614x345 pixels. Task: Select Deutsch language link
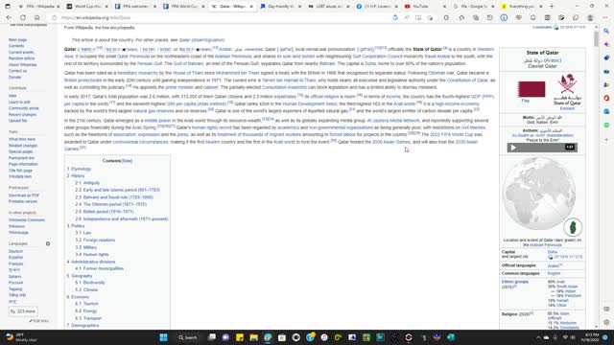[x=15, y=251]
